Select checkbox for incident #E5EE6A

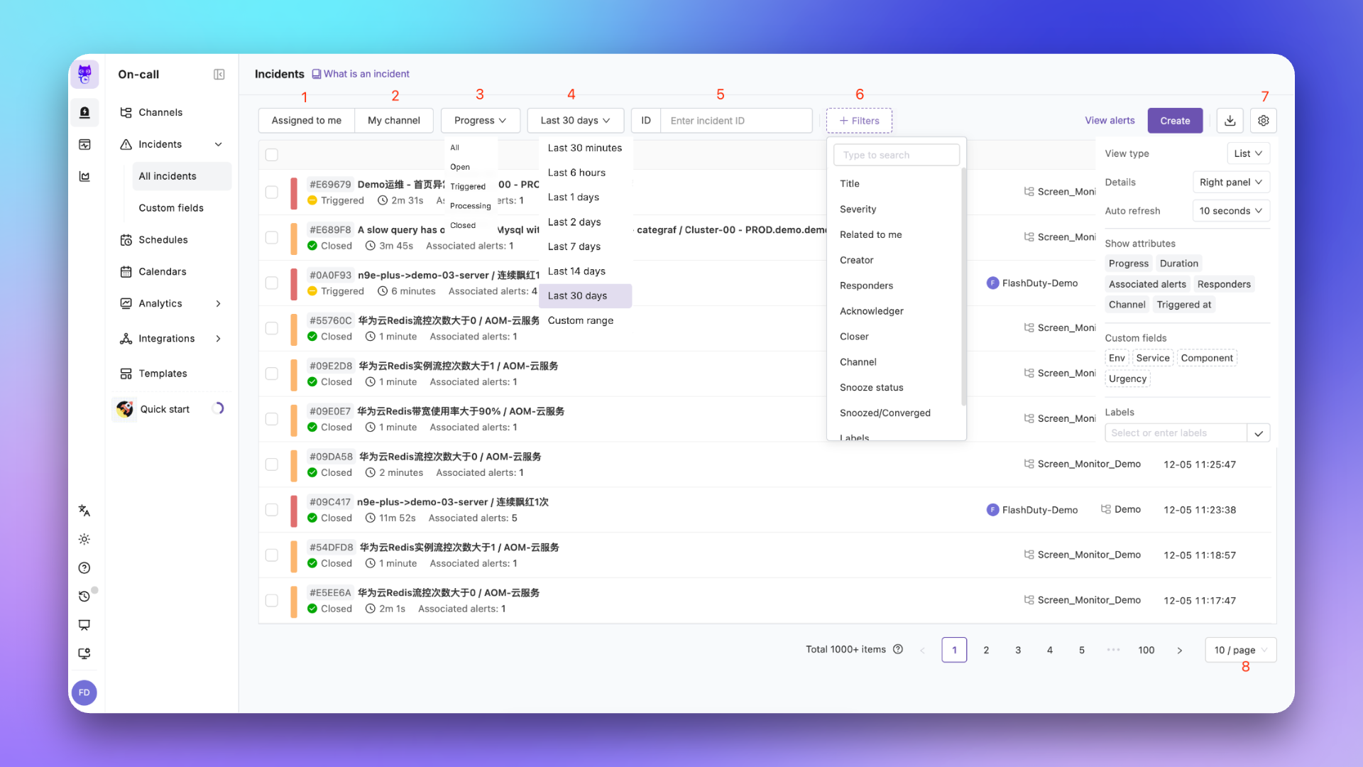click(271, 601)
